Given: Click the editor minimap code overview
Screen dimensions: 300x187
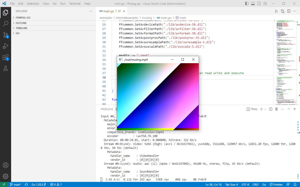Looking at the screenshot, I should 285,61.
